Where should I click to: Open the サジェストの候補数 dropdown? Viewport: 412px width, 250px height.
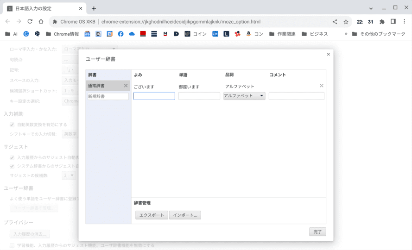pyautogui.click(x=69, y=175)
